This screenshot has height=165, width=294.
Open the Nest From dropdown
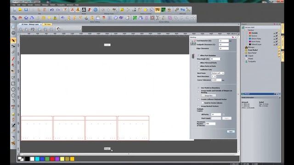point(217,73)
